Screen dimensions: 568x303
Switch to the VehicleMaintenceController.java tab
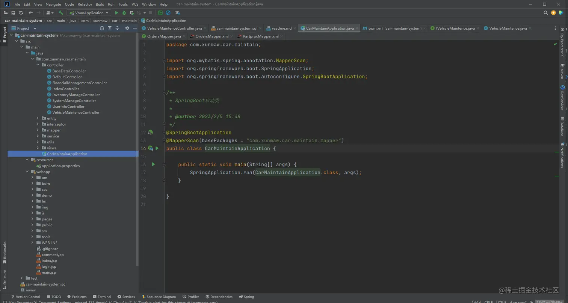175,28
